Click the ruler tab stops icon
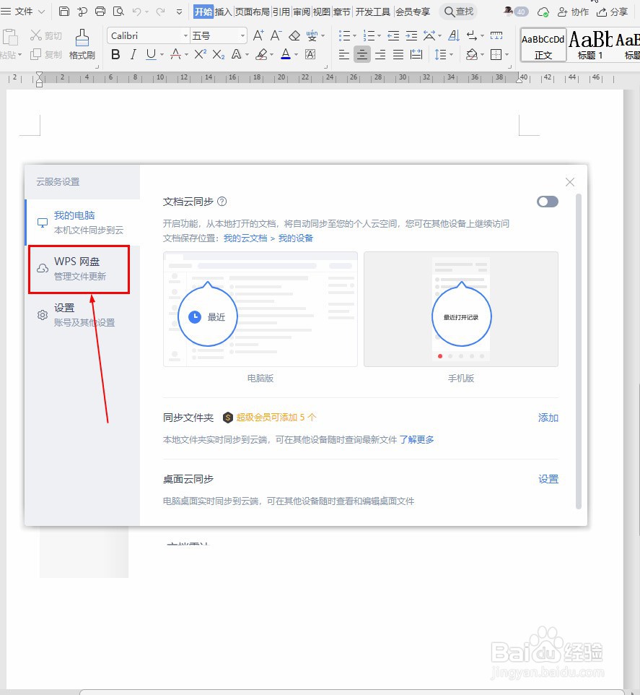This screenshot has width=640, height=695. click(x=496, y=35)
